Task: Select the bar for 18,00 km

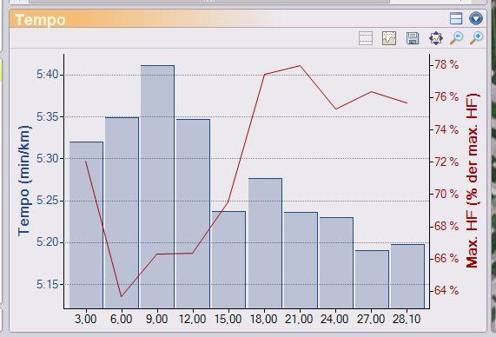Action: point(265,243)
